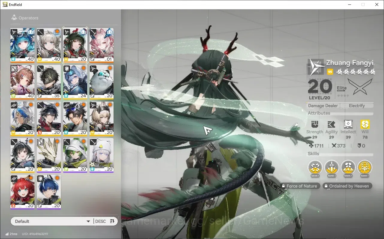
Task: Select the dark-skinned white-haired operator card
Action: pos(22,119)
